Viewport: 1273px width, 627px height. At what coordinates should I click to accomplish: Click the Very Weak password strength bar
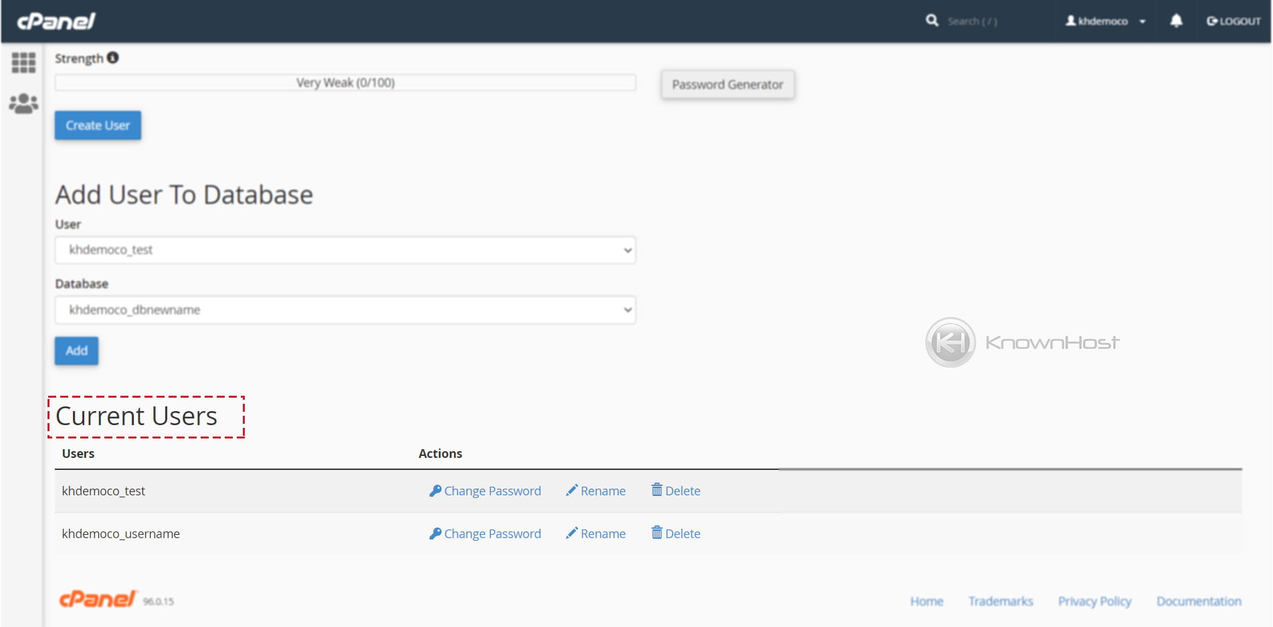click(x=345, y=82)
